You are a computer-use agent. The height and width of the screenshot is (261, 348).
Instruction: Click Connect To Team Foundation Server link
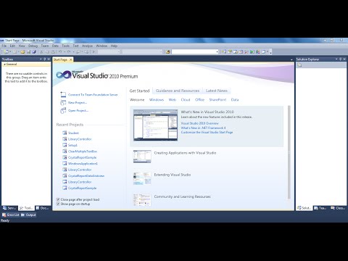point(93,95)
